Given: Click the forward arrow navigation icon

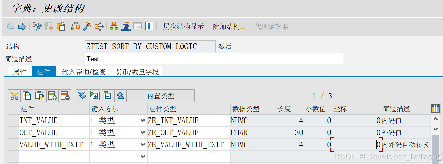Looking at the screenshot, I should point(22,27).
